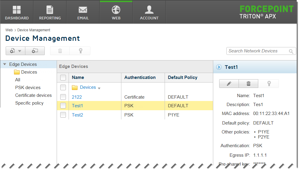The width and height of the screenshot is (300, 171).
Task: Open the Account section
Action: [149, 12]
